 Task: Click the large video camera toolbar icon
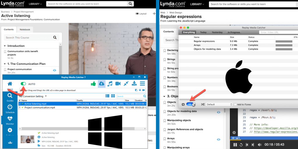click(x=118, y=84)
